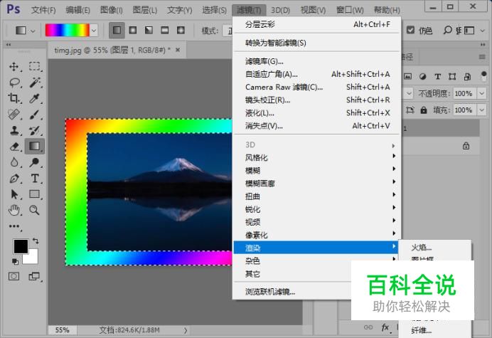The image size is (492, 338).
Task: Open the 文件(F) menu
Action: pos(43,10)
